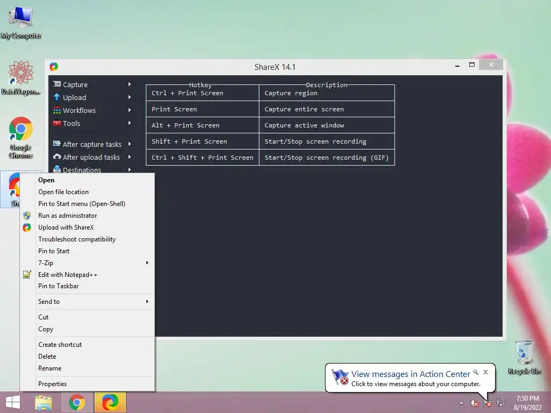Expand the Workflows submenu arrow
This screenshot has height=413, width=551.
click(129, 110)
